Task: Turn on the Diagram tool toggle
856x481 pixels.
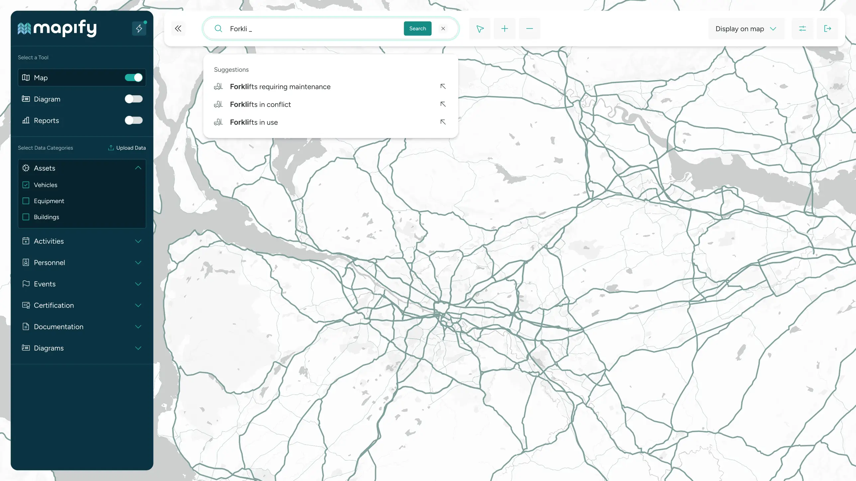Action: (x=134, y=99)
